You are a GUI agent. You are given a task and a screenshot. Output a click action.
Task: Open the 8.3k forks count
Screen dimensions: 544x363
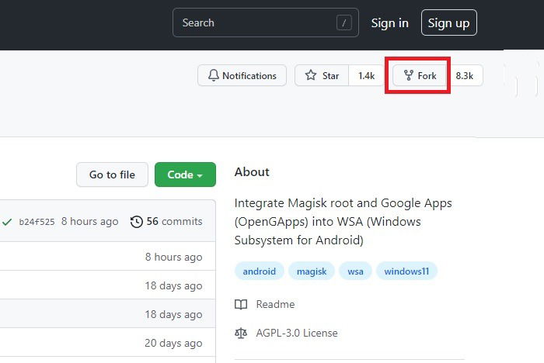(465, 75)
